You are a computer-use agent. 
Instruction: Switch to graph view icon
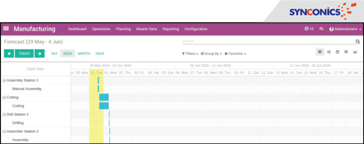[355, 52]
